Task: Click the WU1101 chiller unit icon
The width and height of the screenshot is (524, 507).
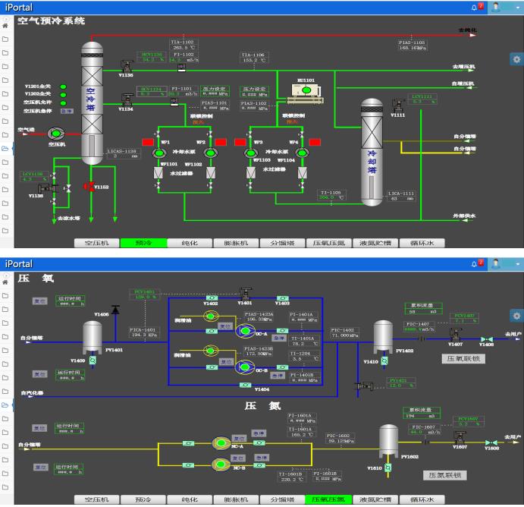Action: tap(306, 91)
